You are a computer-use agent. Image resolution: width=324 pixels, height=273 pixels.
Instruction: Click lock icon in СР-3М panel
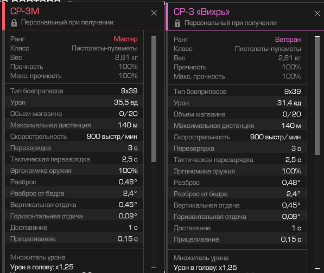pos(14,23)
